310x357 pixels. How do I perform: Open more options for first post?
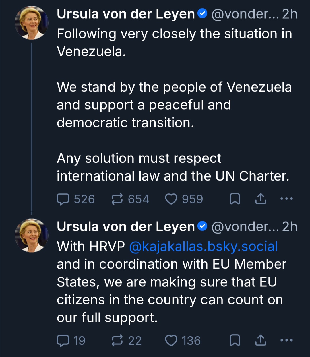pos(286,199)
